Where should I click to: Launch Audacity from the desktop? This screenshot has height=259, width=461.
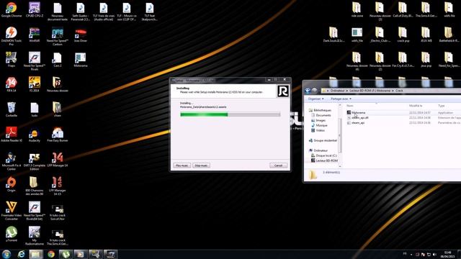pos(35,135)
